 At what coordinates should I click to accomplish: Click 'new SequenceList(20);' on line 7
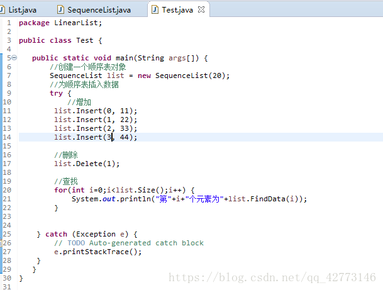coord(184,75)
